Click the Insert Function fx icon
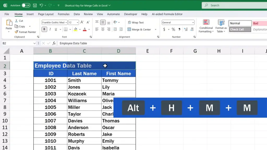The image size is (267, 150). point(54,43)
